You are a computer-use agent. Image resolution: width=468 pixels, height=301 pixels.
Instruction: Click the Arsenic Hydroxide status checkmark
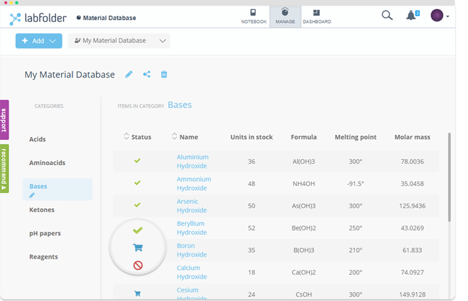(x=137, y=205)
